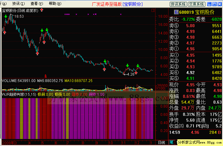Click the month 10 marker on the time axis
The image size is (223, 146).
click(111, 143)
